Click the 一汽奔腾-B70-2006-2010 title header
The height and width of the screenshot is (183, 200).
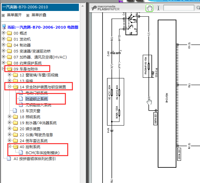click(40, 7)
